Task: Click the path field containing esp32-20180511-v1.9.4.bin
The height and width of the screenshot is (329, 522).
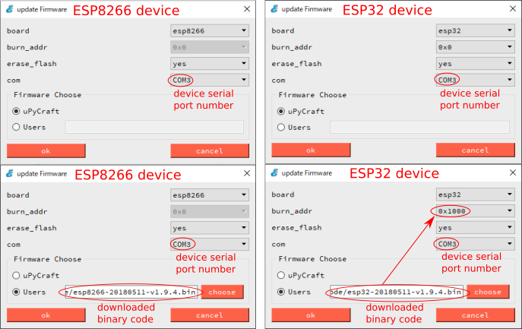Action: click(x=397, y=292)
